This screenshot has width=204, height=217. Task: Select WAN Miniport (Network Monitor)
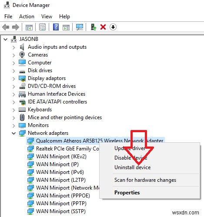click(67, 188)
